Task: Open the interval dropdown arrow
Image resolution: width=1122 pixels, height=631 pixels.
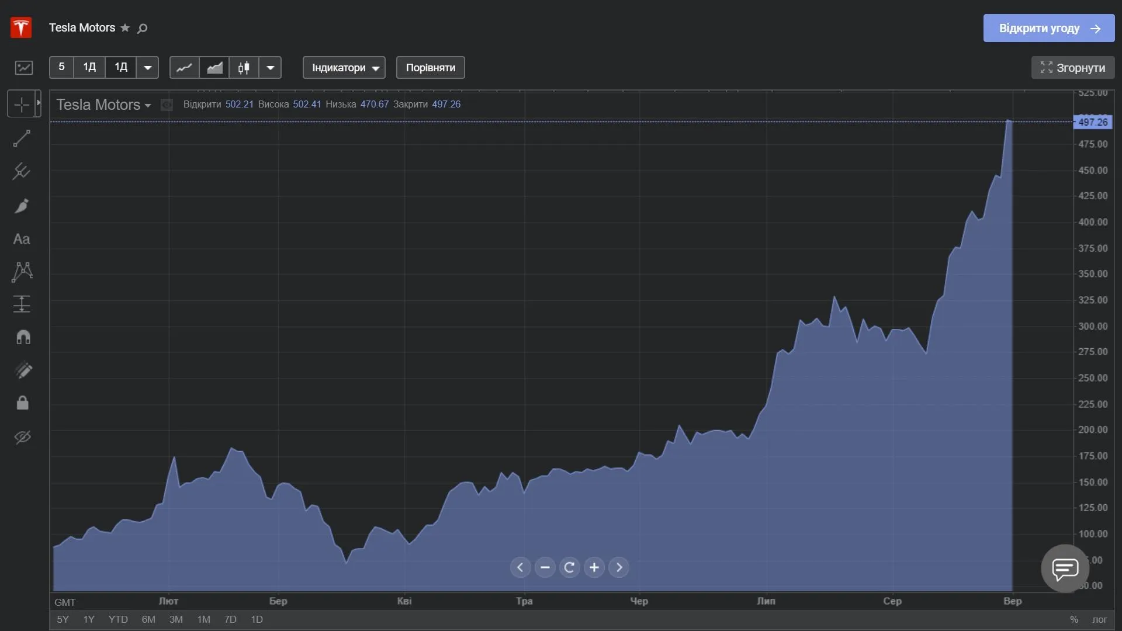Action: coord(148,68)
